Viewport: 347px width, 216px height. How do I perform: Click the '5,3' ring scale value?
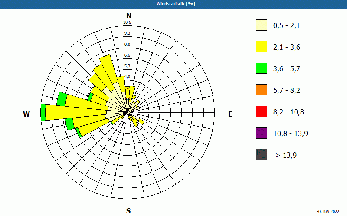(127, 66)
